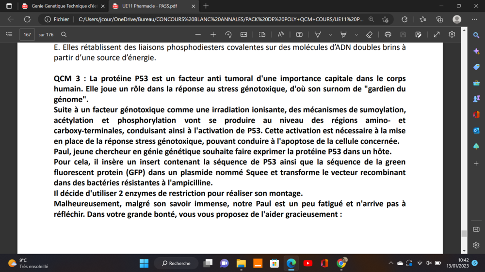Open the user profile menu
The height and width of the screenshot is (272, 485).
(x=457, y=19)
